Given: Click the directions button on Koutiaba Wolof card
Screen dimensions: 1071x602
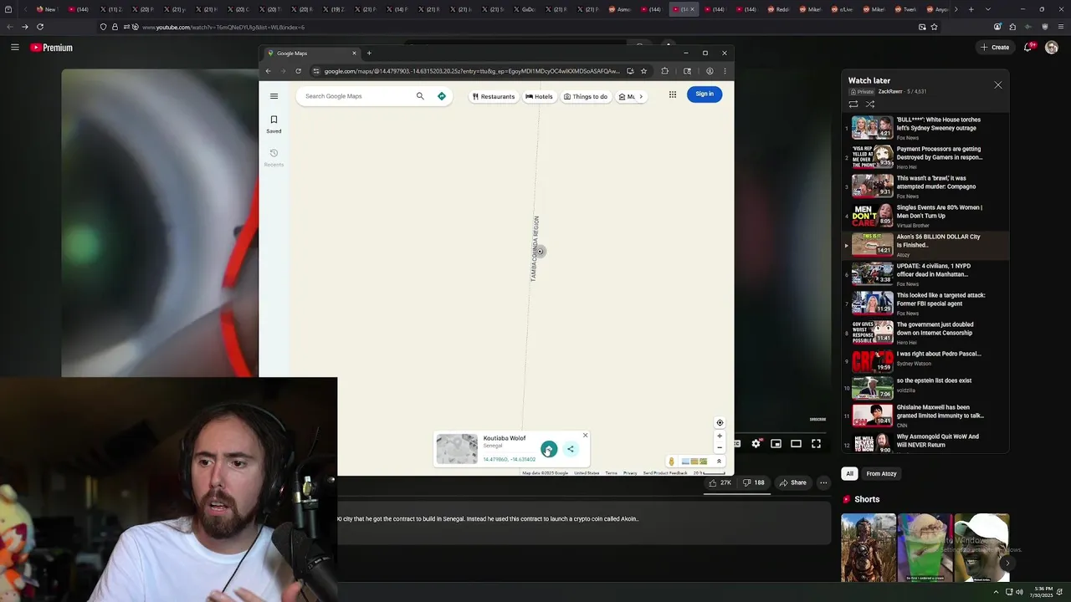Looking at the screenshot, I should tap(548, 449).
